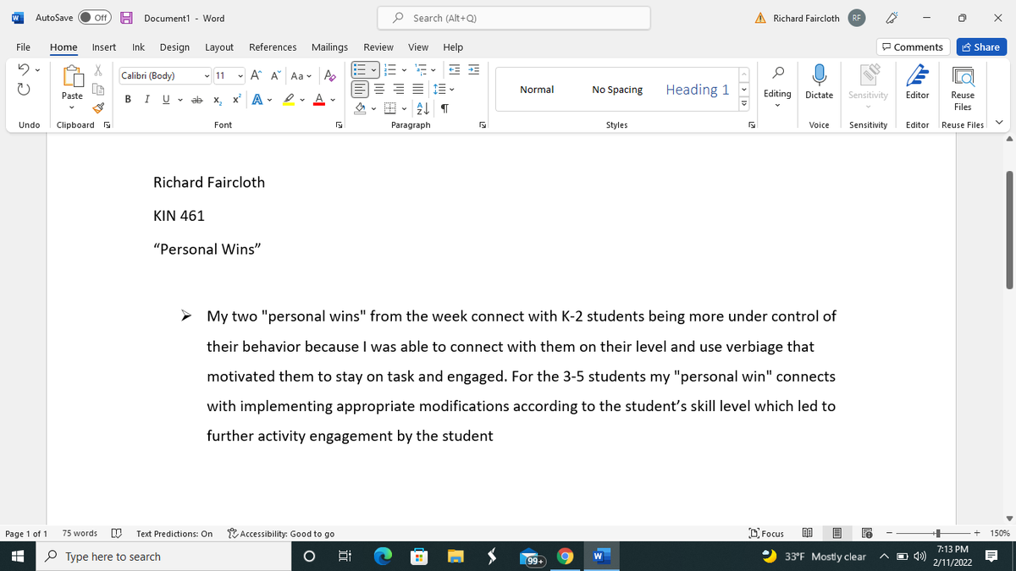Viewport: 1016px width, 571px height.
Task: Click the pen Coming Soon icon in title bar
Action: click(891, 18)
